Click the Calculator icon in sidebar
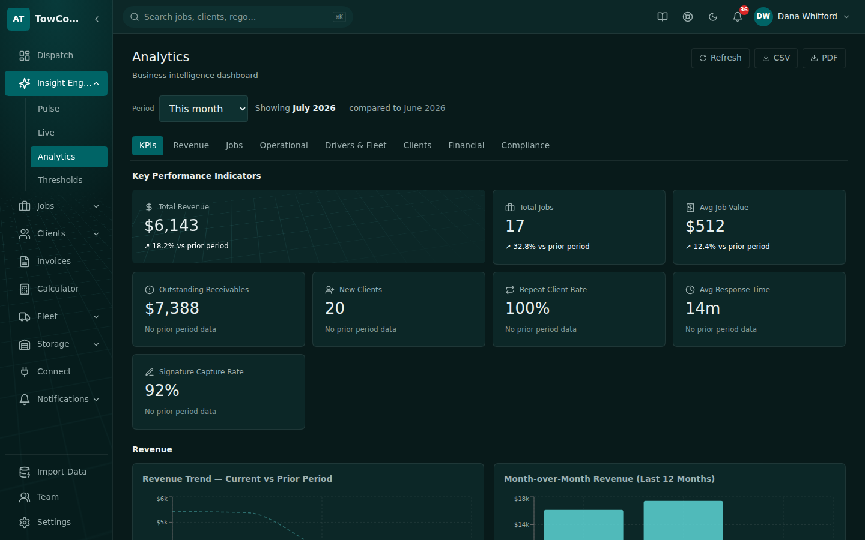Viewport: 865px width, 540px height. tap(25, 289)
